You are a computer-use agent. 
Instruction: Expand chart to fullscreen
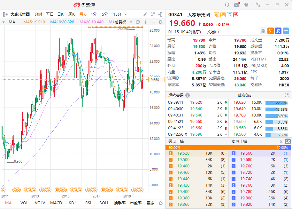click(153, 14)
